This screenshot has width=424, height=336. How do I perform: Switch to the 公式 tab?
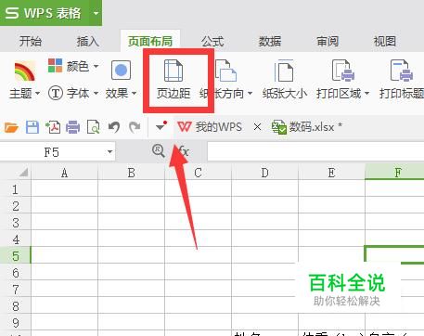(212, 41)
